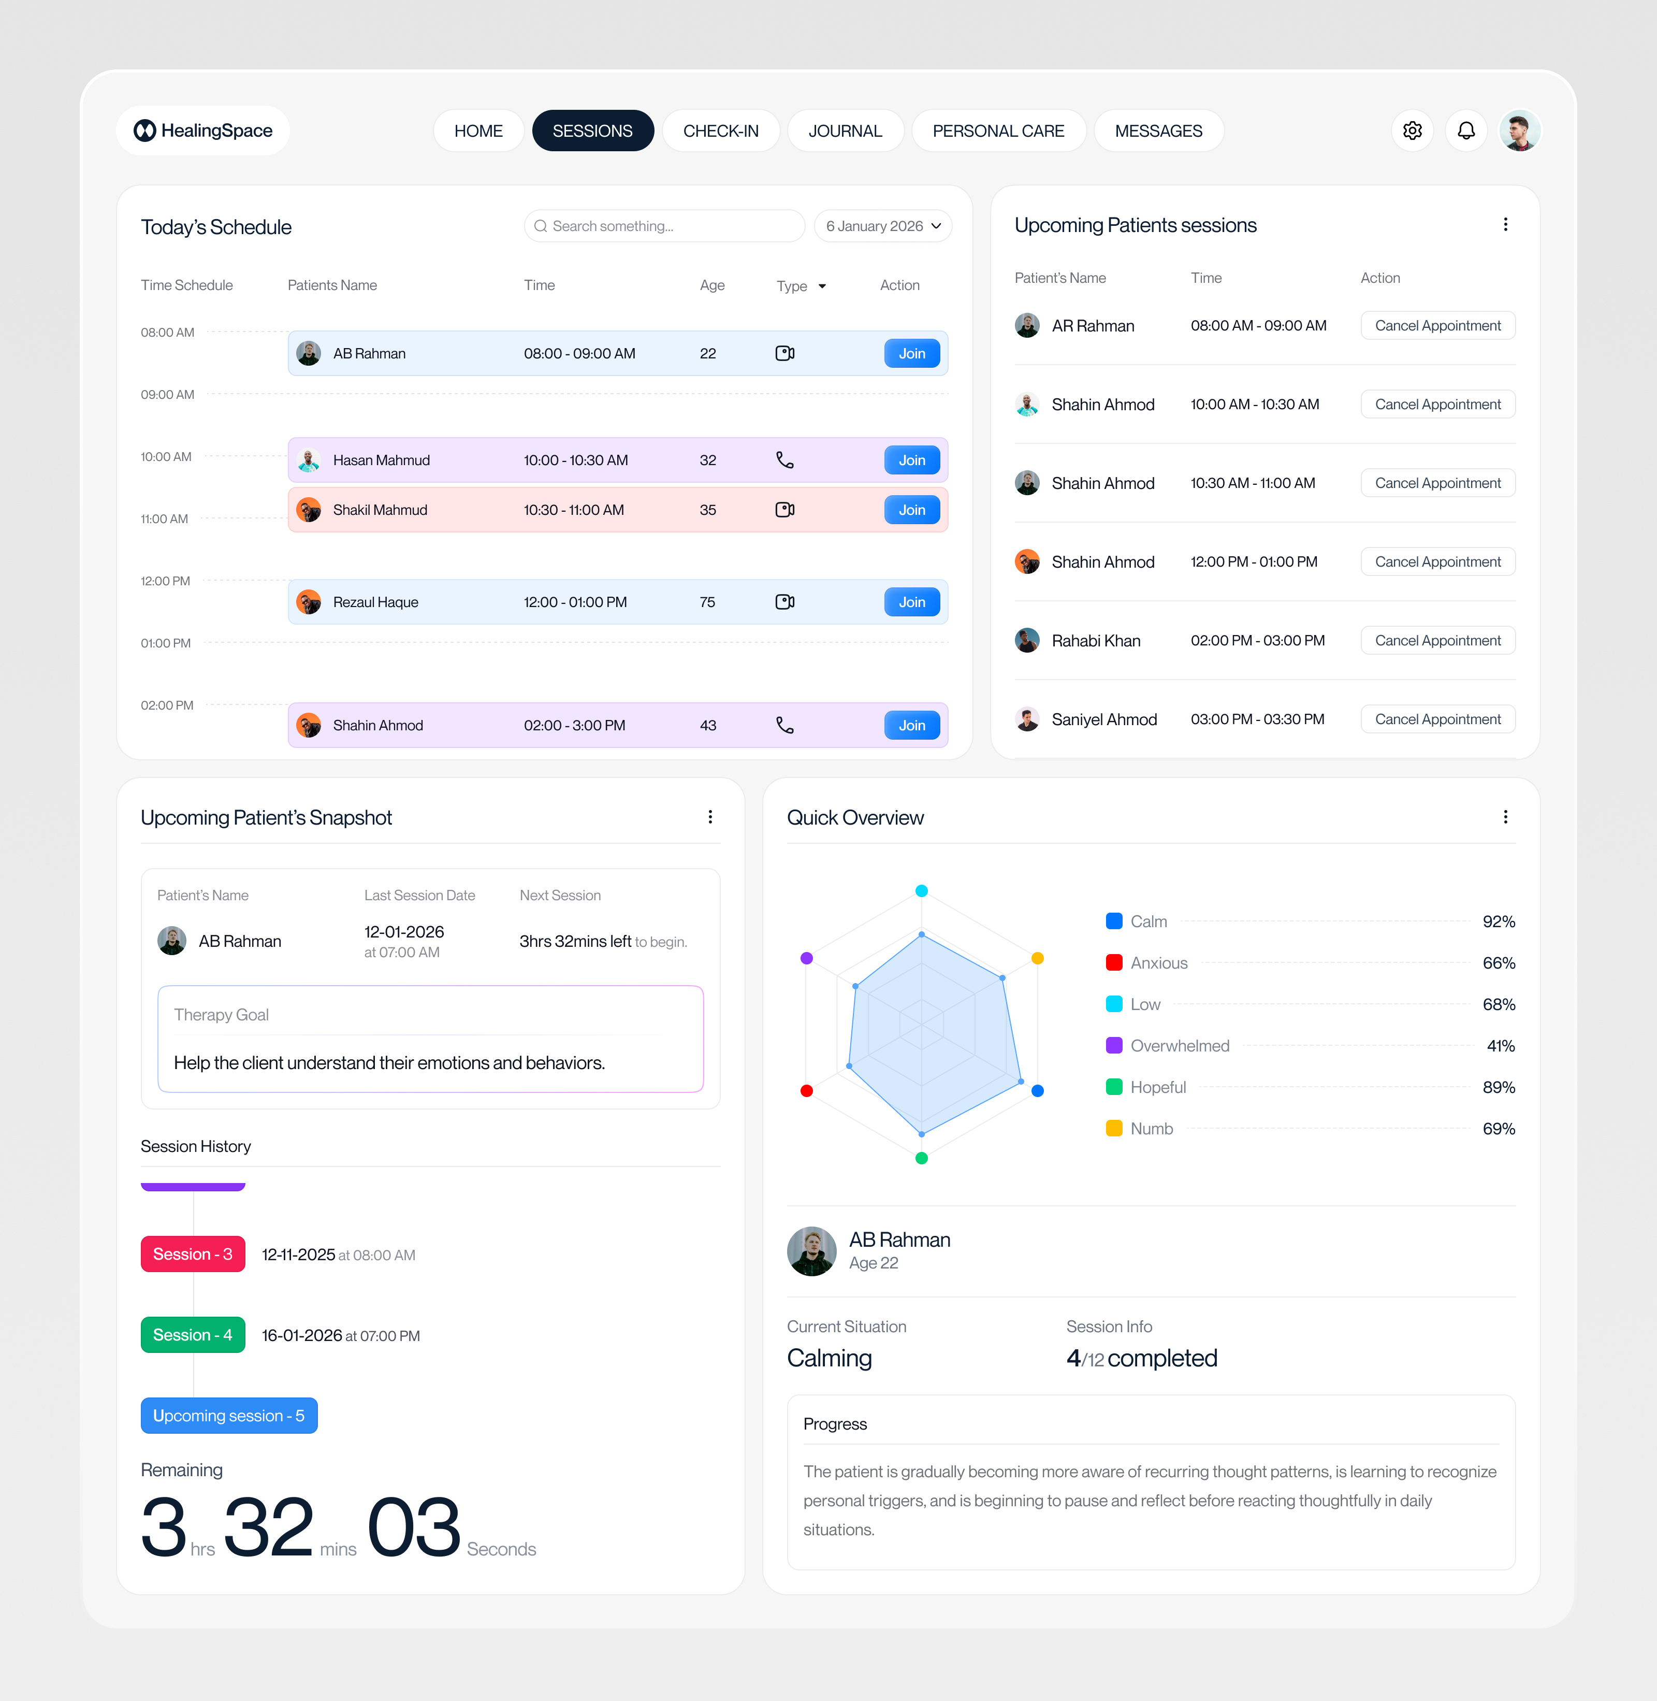
Task: Open the MESSAGES section
Action: coord(1158,131)
